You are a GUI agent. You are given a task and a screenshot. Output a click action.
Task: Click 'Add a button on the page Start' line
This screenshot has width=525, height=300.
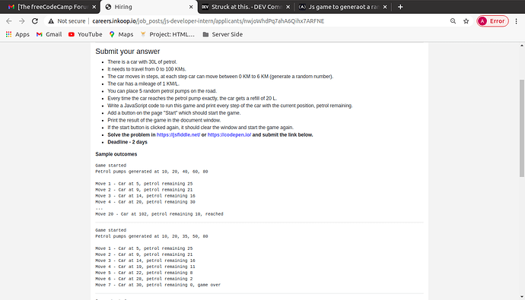[174, 113]
